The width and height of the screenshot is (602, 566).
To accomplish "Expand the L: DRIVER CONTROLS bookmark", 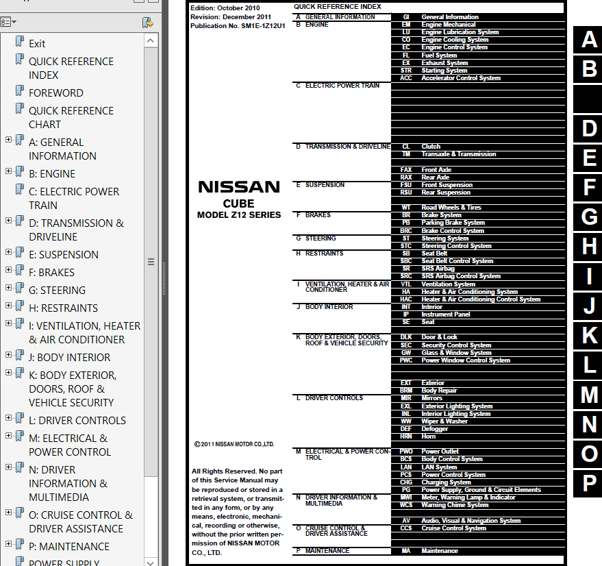I will tap(8, 418).
